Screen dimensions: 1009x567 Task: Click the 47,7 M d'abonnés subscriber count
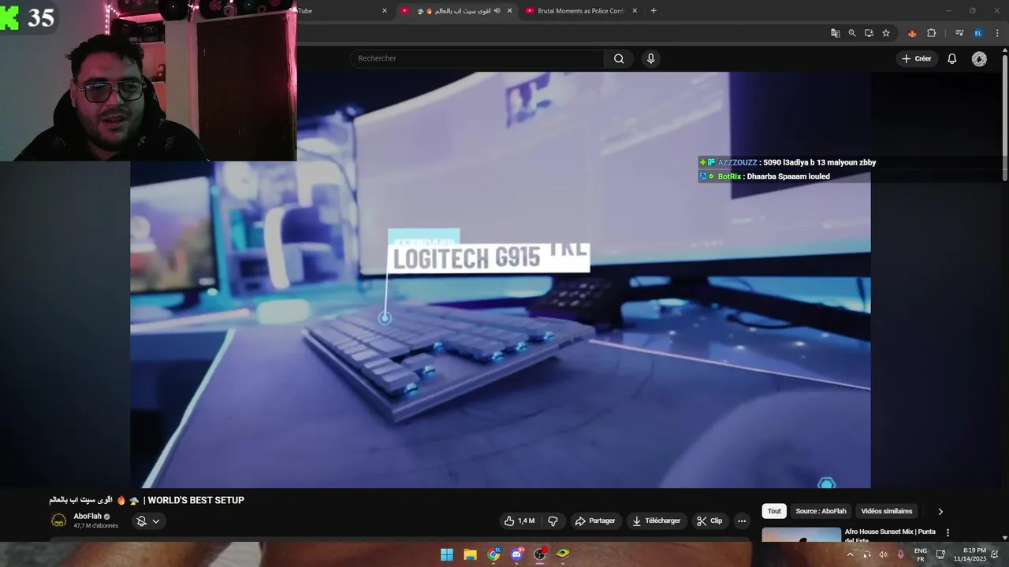pyautogui.click(x=96, y=526)
